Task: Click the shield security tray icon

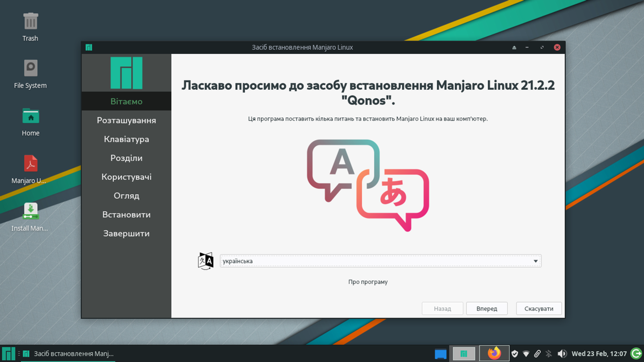Action: tap(515, 354)
